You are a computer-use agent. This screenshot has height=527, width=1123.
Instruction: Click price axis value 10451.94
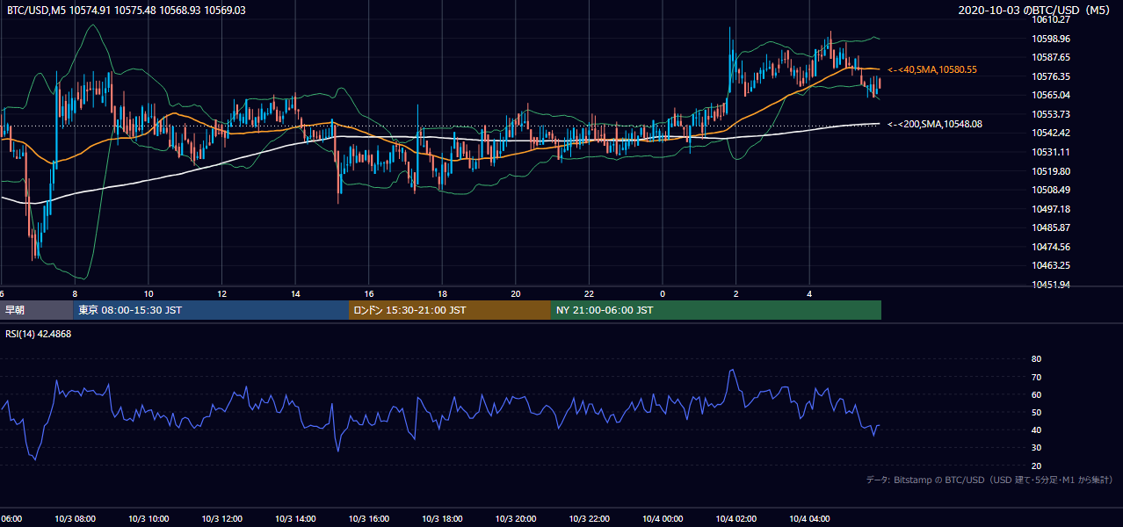1051,285
